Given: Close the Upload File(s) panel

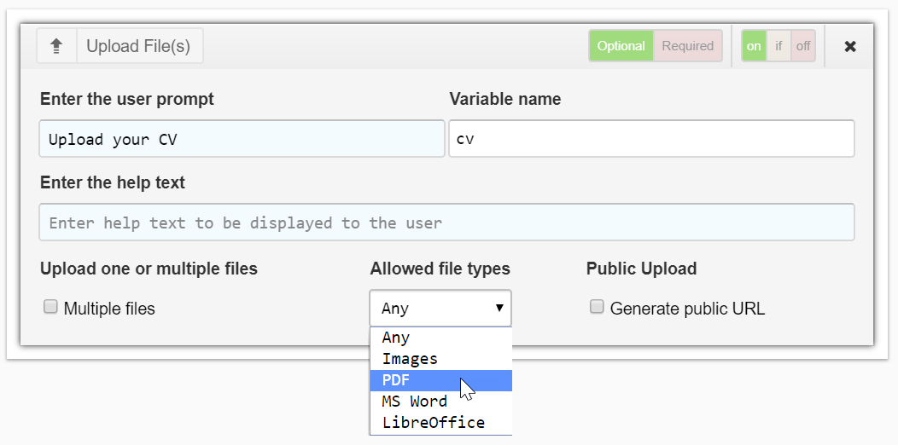Looking at the screenshot, I should tap(849, 46).
